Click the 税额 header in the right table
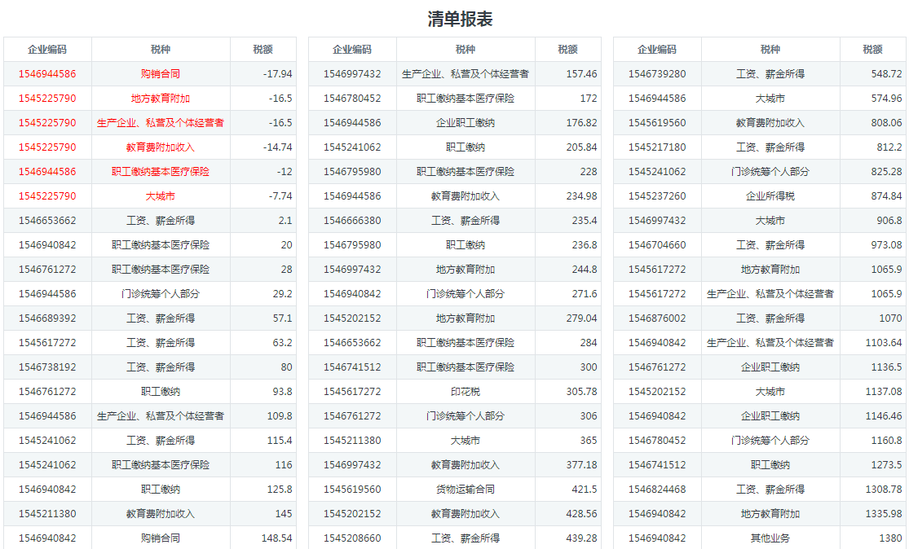Viewport: 909px width, 549px height. click(872, 50)
